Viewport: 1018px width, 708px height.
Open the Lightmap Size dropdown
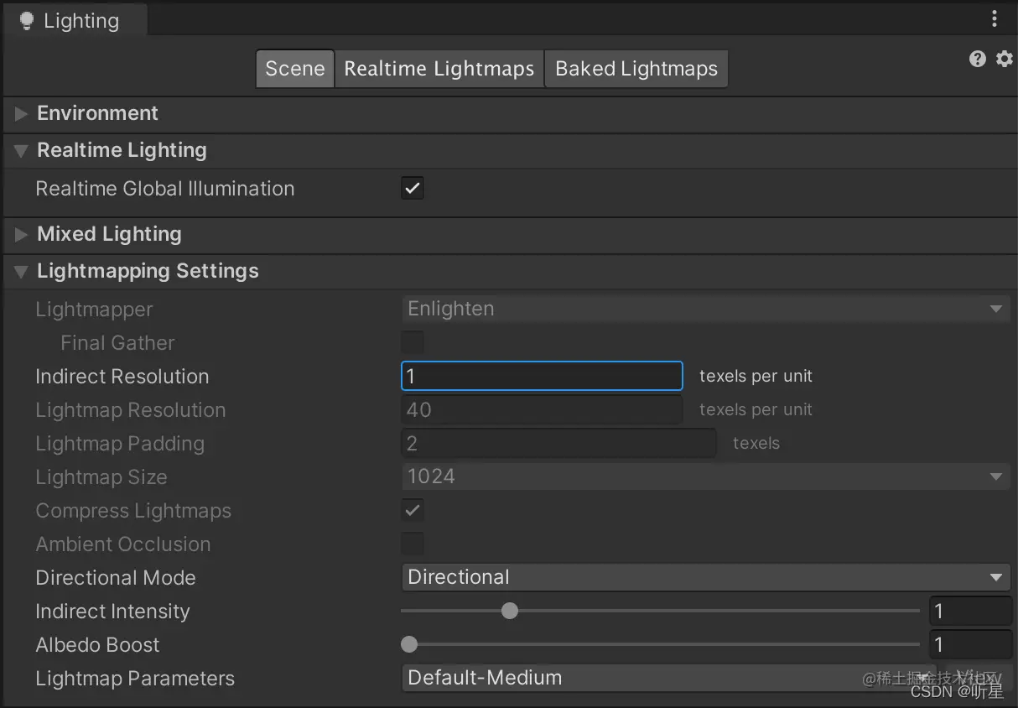pyautogui.click(x=705, y=476)
